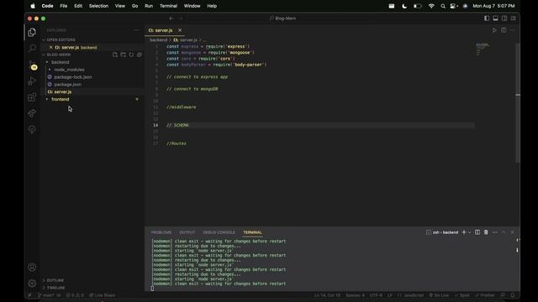Open the Search view in activity bar
The image size is (538, 302).
[32, 49]
